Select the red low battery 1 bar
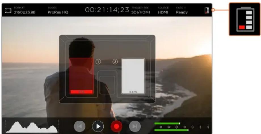 click(x=81, y=76)
